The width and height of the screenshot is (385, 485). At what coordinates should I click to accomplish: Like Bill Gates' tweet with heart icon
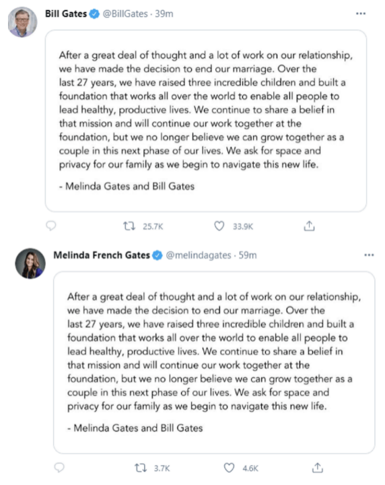click(x=219, y=226)
